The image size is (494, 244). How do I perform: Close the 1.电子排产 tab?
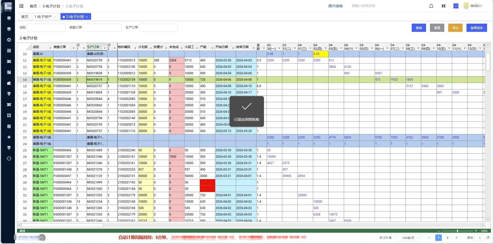(55, 17)
